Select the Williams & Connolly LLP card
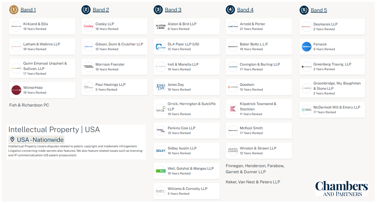377x203 pixels. (x=186, y=191)
